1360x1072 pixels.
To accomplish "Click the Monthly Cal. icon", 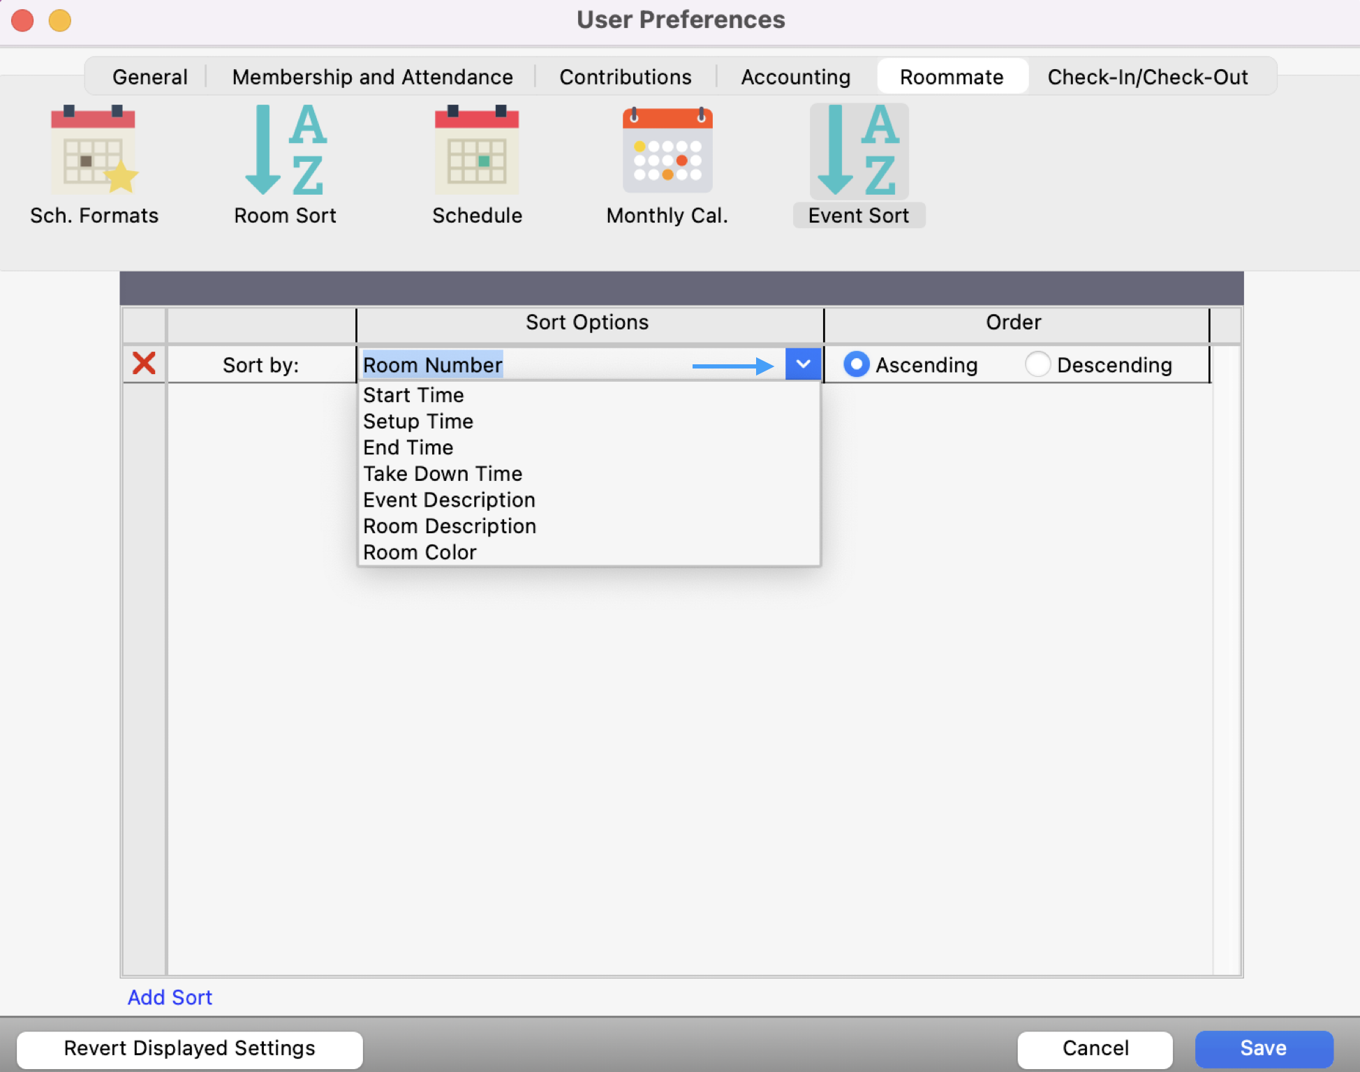I will tap(667, 151).
